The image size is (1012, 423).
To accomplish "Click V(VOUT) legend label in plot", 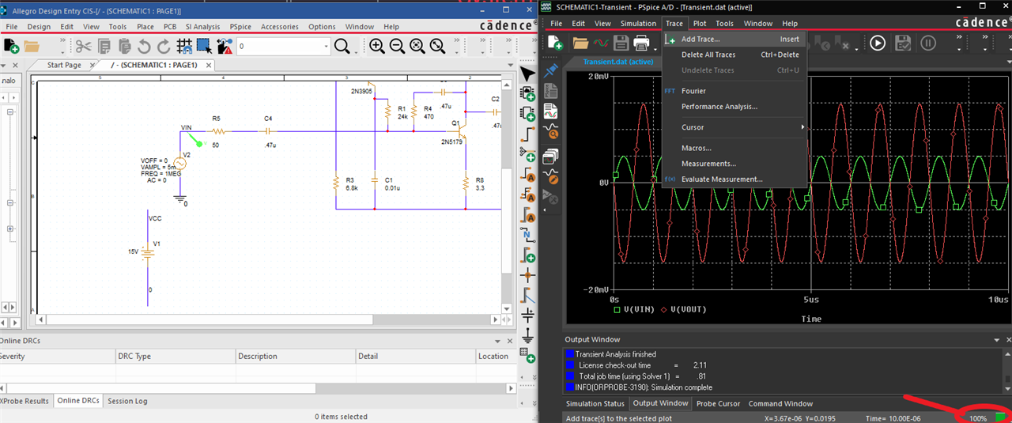I will coord(688,309).
